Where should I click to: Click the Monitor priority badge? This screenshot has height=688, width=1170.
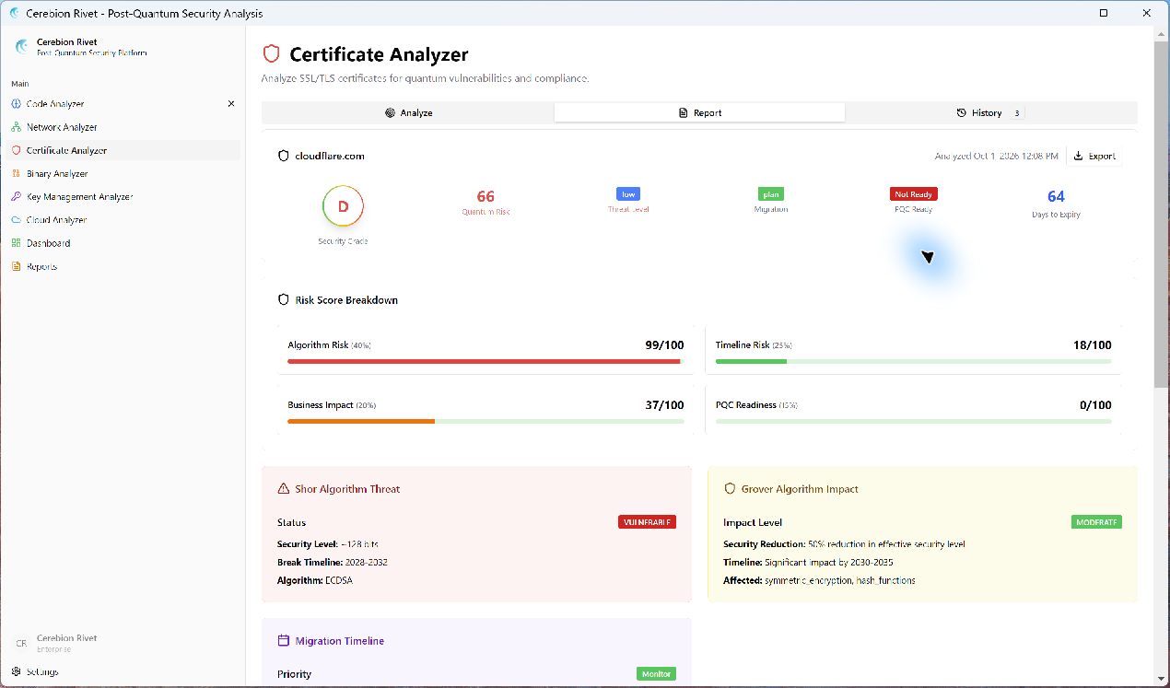[656, 674]
